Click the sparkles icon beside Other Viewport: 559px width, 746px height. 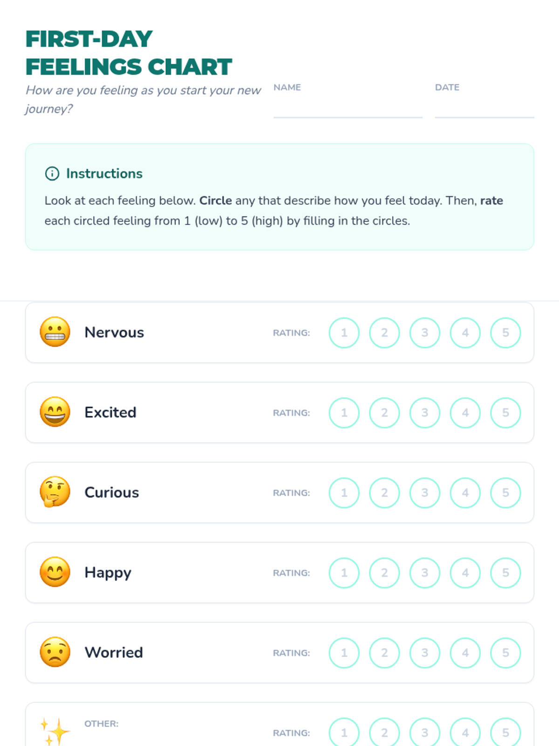pos(55,731)
